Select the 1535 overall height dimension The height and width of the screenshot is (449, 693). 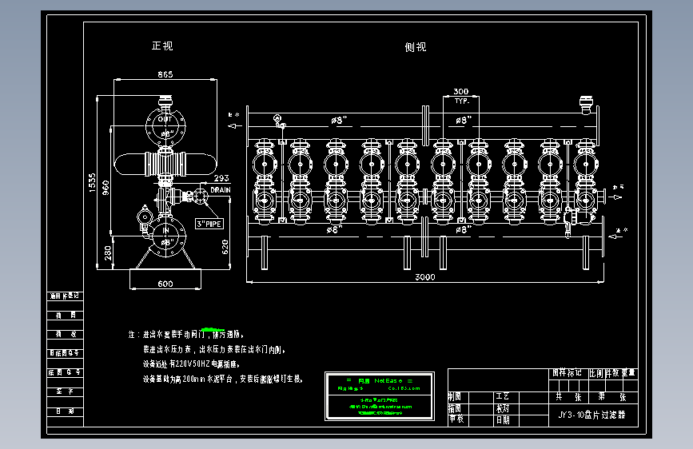click(93, 182)
